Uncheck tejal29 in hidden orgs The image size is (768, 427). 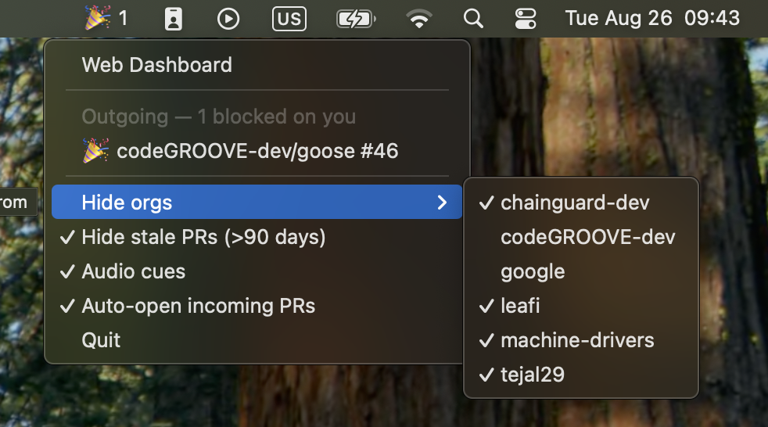point(581,375)
